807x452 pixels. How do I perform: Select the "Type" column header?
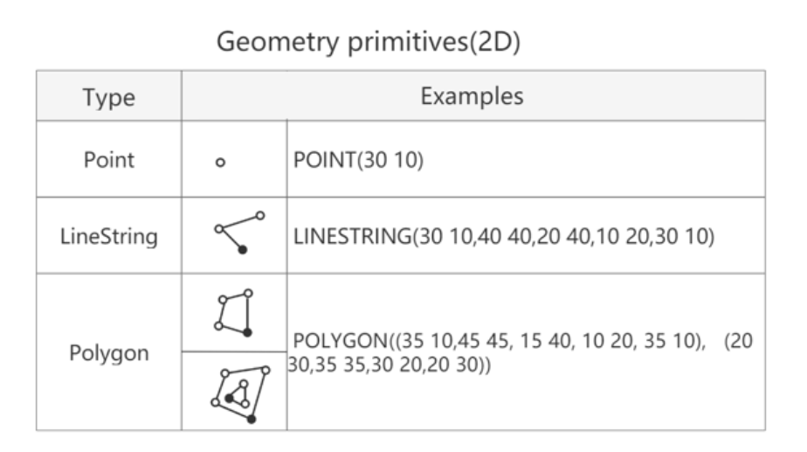(x=108, y=96)
